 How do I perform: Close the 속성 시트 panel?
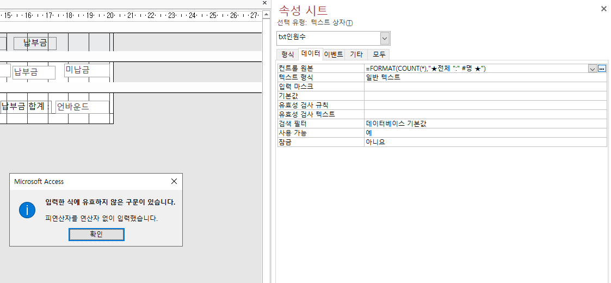(603, 9)
